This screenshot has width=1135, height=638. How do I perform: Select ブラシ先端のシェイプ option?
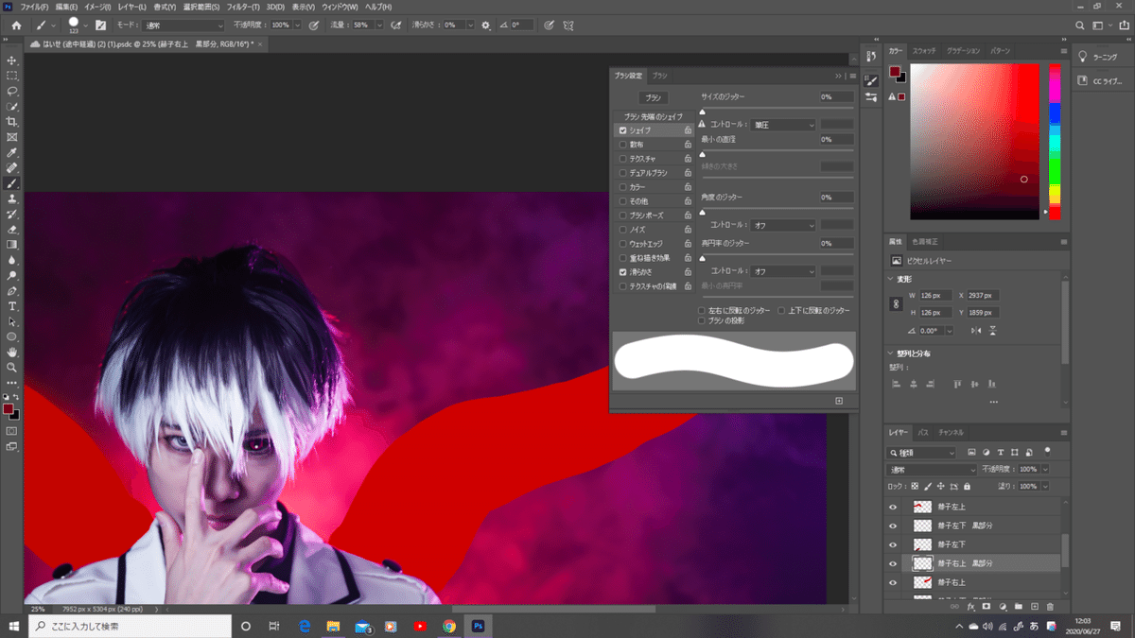pyautogui.click(x=654, y=116)
